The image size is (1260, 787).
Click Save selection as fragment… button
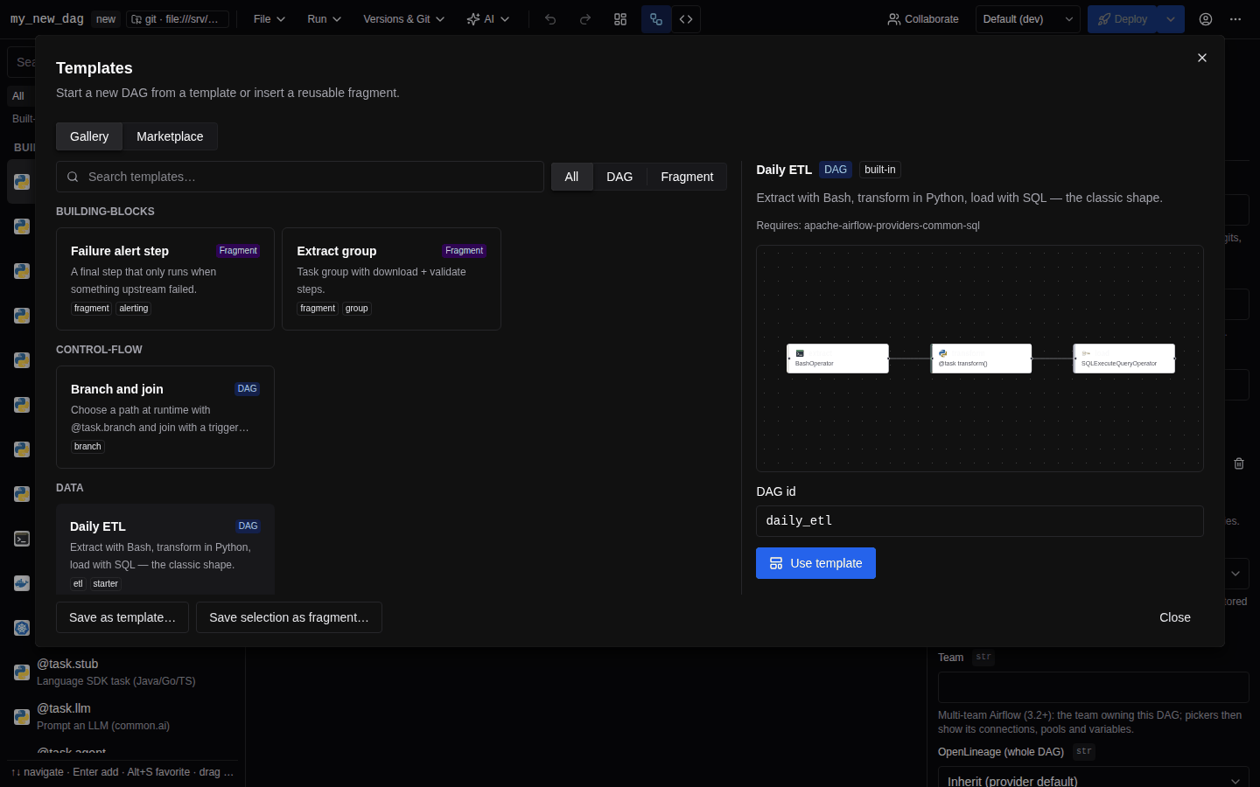click(x=289, y=617)
